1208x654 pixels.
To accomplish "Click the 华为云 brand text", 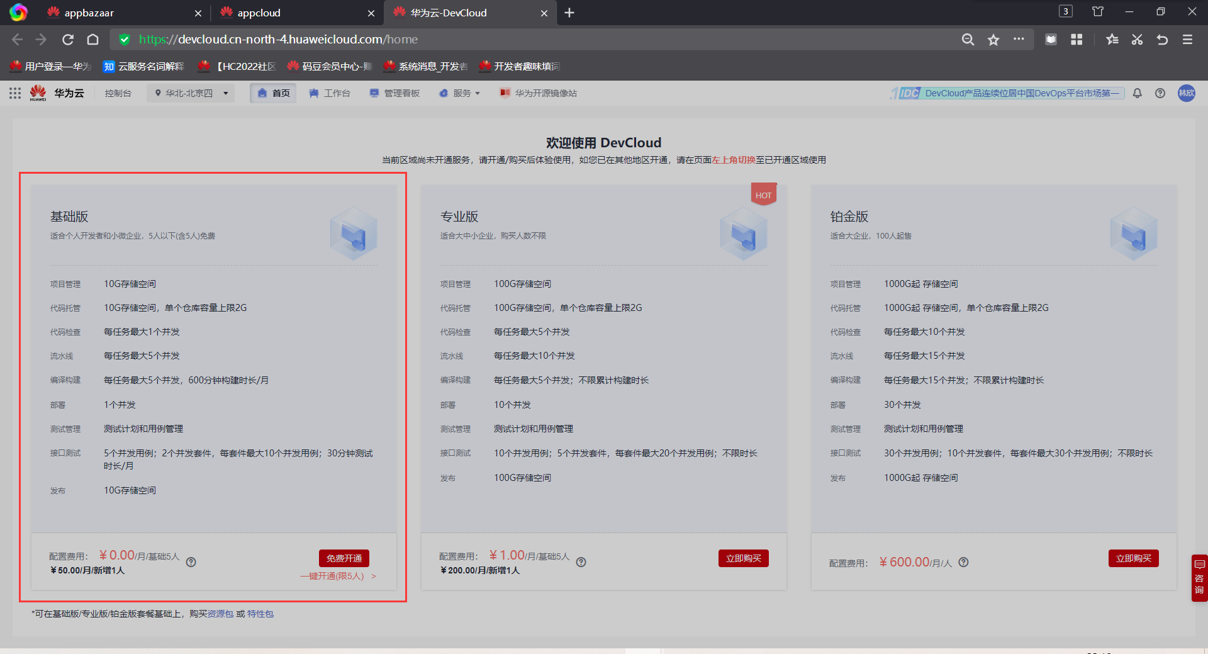I will (69, 93).
